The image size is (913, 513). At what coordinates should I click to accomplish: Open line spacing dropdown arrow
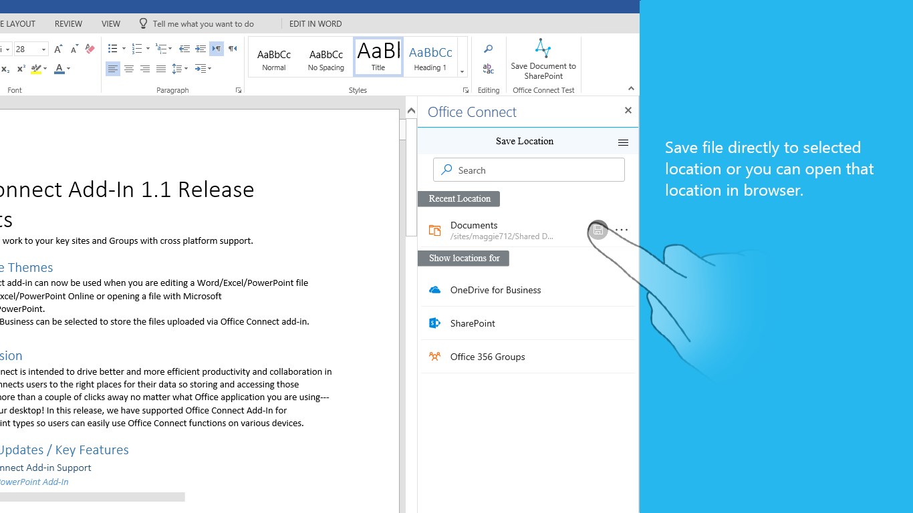pyautogui.click(x=186, y=69)
